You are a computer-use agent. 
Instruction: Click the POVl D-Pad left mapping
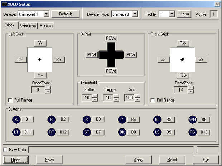click(x=92, y=55)
